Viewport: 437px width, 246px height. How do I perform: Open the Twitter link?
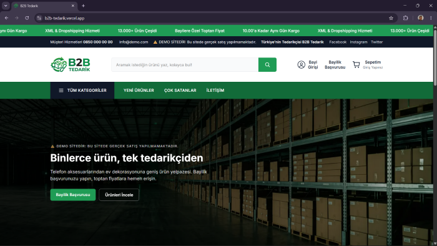[377, 42]
